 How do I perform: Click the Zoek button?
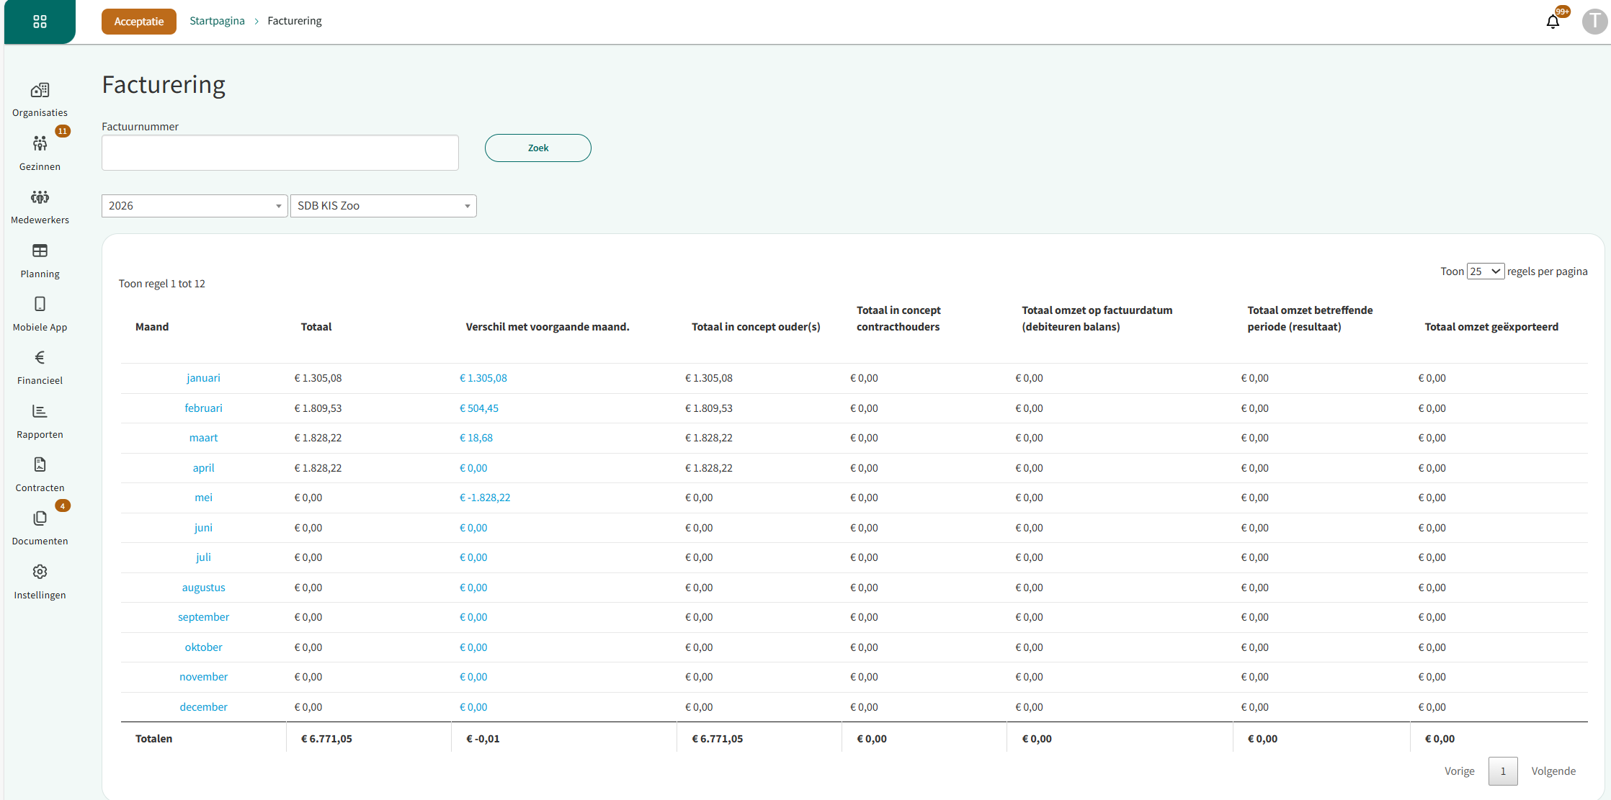tap(537, 148)
